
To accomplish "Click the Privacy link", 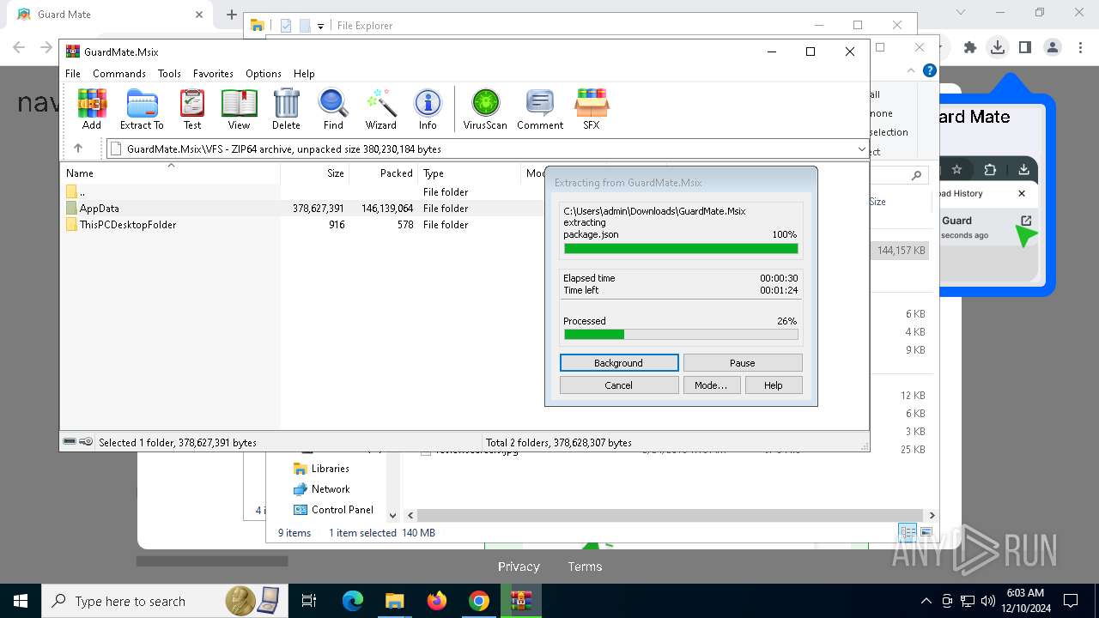I will point(519,566).
